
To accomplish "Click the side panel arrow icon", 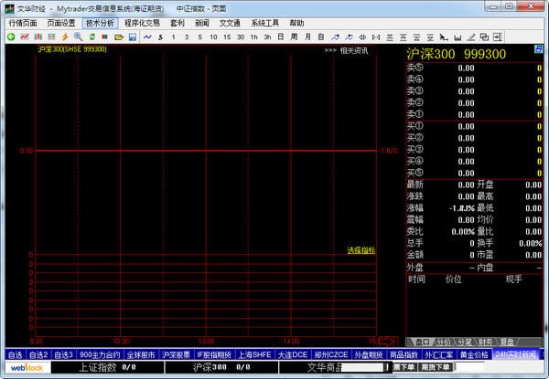I will (x=498, y=37).
